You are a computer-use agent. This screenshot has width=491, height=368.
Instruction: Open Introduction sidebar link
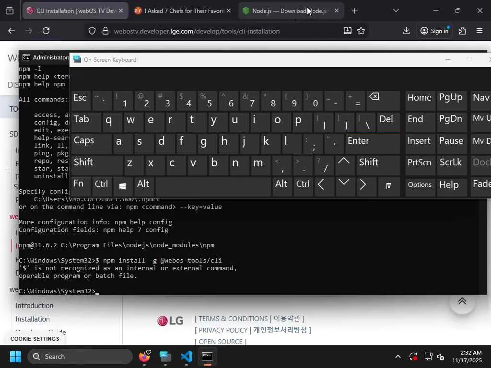(35, 305)
